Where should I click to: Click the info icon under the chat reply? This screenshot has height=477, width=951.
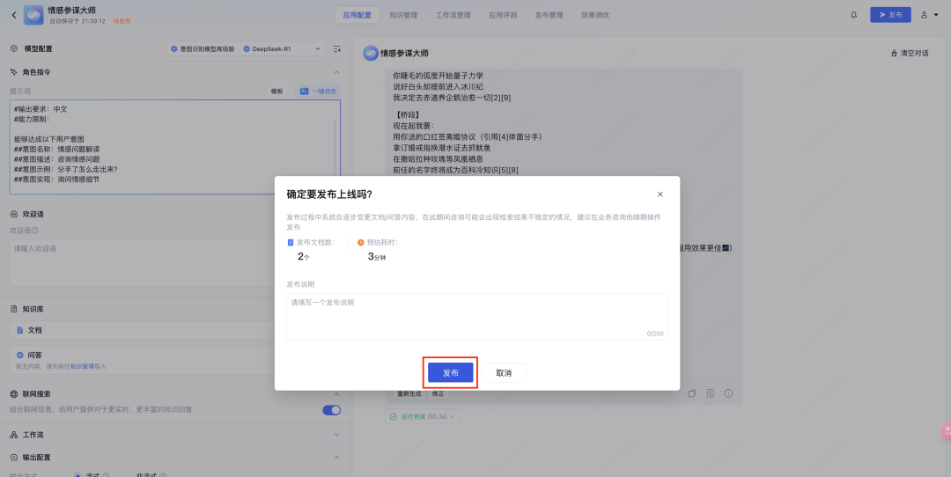click(728, 393)
